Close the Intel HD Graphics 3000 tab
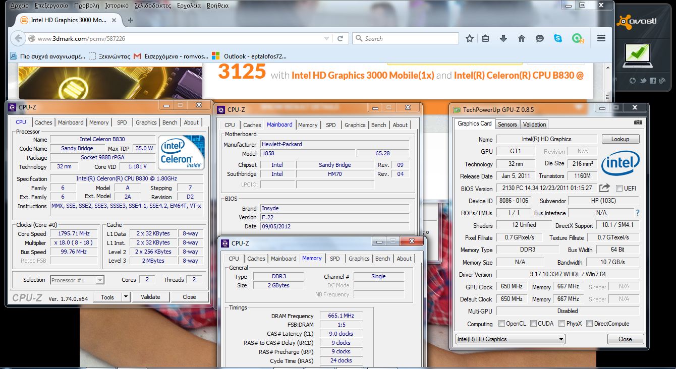This screenshot has height=369, width=676. coord(114,20)
